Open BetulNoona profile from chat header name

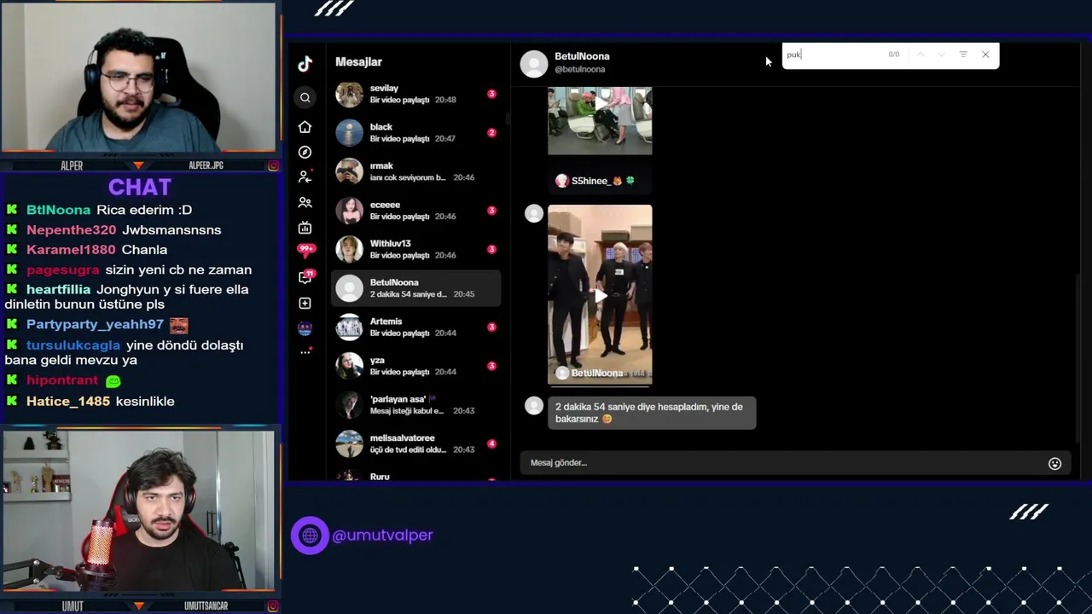(582, 56)
